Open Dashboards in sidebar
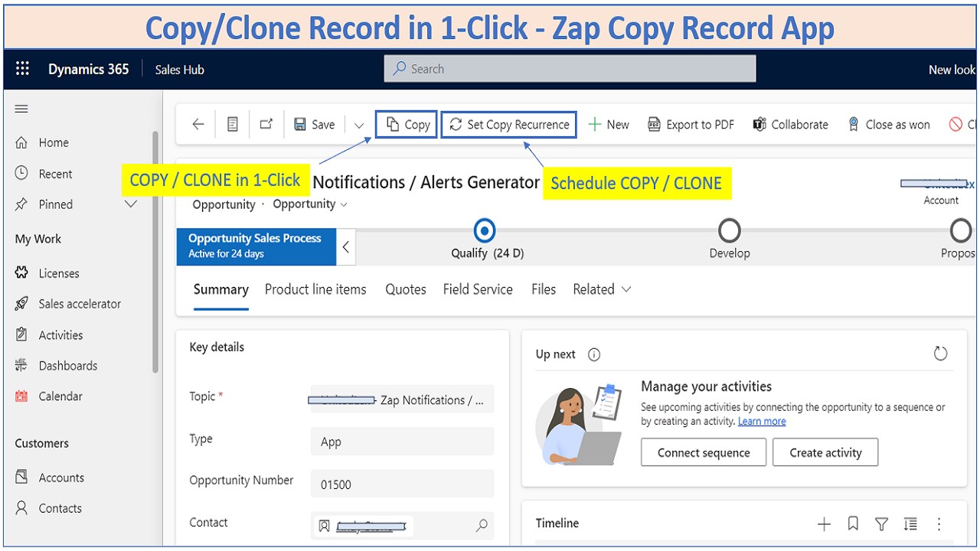980x551 pixels. [68, 366]
